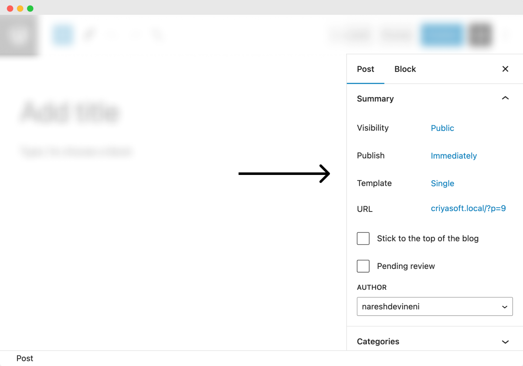Toggle the blue block inserter button

[x=62, y=35]
